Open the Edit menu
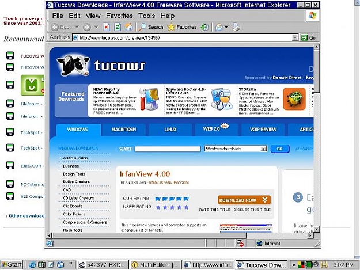The height and width of the screenshot is (270, 360). pyautogui.click(x=75, y=16)
